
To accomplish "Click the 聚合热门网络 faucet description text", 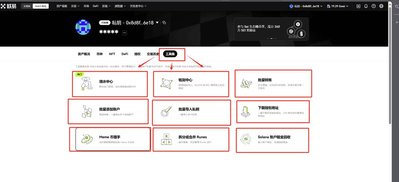I will click(117, 87).
